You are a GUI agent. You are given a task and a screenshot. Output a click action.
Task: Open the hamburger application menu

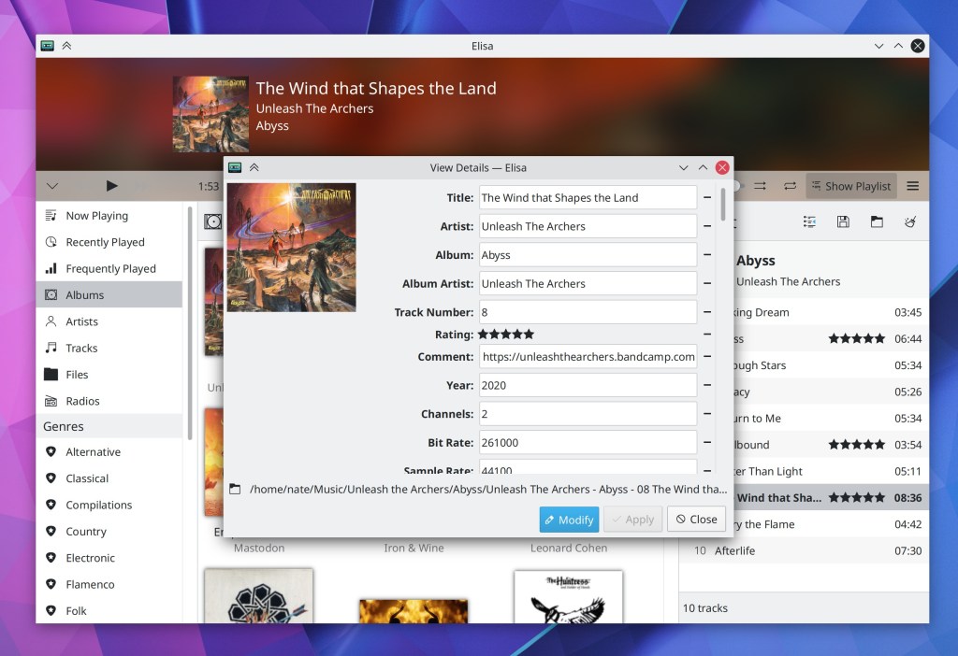[912, 186]
